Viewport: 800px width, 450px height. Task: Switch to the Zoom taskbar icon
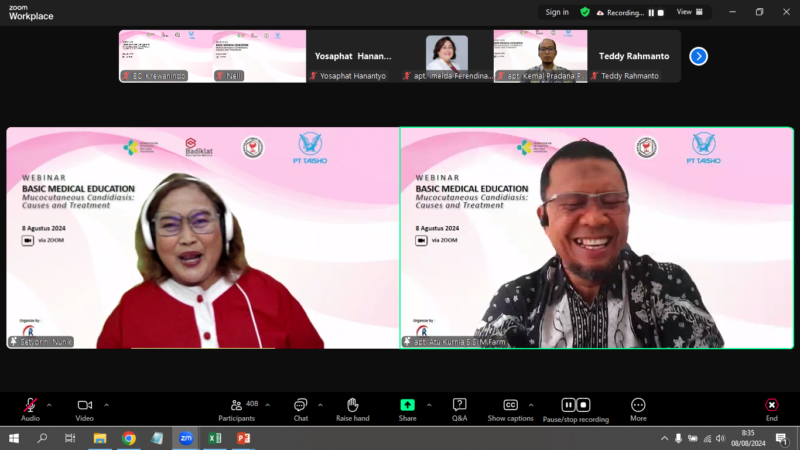(x=186, y=438)
